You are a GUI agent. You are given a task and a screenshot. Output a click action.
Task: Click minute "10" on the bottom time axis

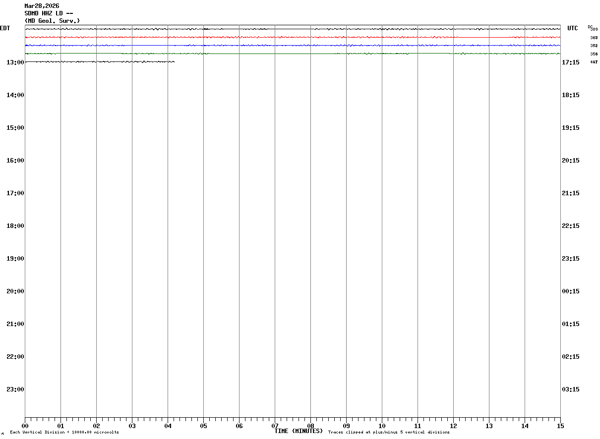point(382,426)
